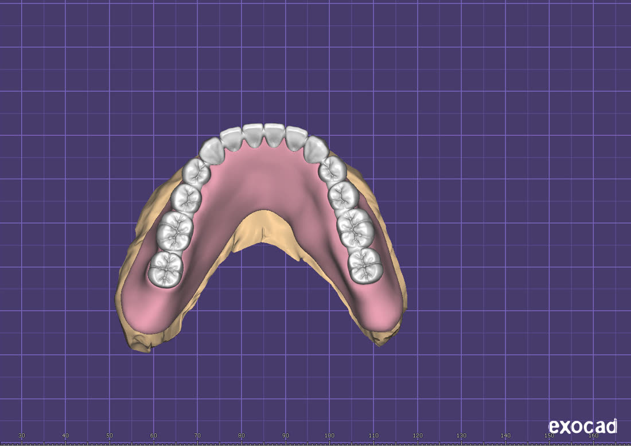The width and height of the screenshot is (631, 446).
Task: Click the ruler label "90"
Action: pyautogui.click(x=285, y=436)
